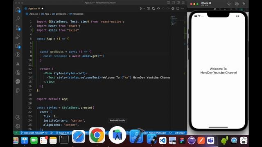262x147 pixels.
Task: Click the App breadcrumb segment
Action: [47, 14]
